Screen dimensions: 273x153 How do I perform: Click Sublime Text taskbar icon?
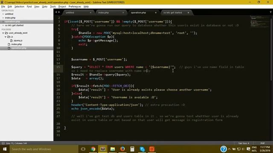pyautogui.click(x=103, y=149)
